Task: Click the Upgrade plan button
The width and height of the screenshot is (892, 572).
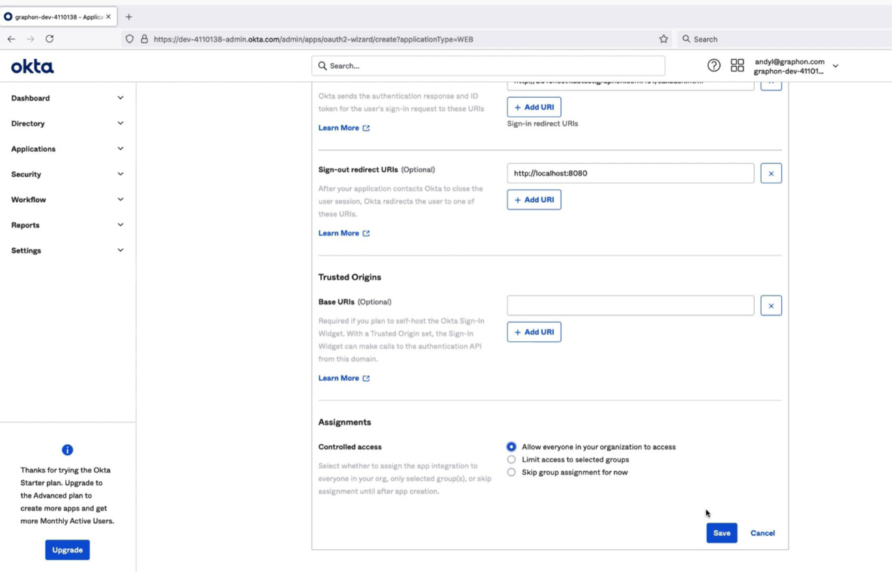Action: click(68, 550)
